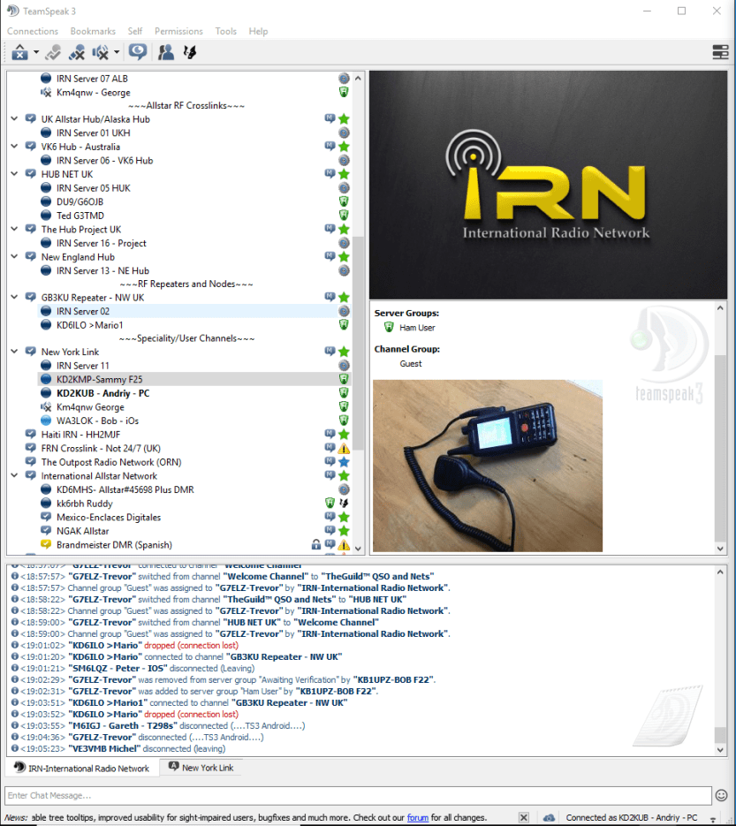Image resolution: width=736 pixels, height=826 pixels.
Task: Dismiss the news ticker with X button
Action: tap(523, 818)
